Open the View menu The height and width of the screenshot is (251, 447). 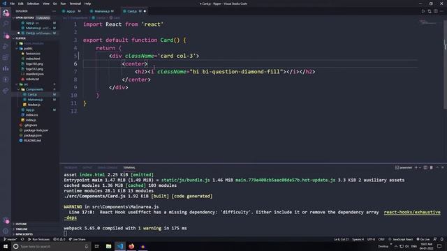(x=46, y=3)
